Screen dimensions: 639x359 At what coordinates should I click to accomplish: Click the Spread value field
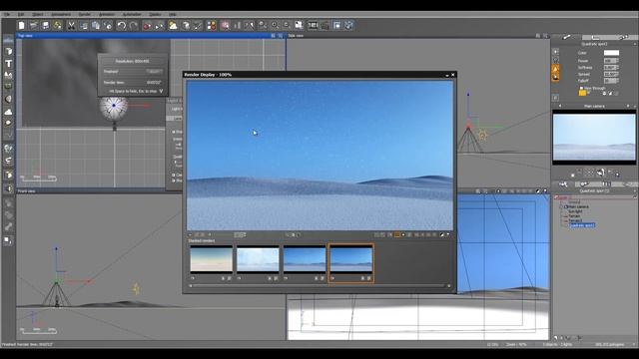[x=611, y=74]
